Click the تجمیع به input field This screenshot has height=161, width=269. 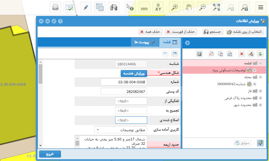131,111
